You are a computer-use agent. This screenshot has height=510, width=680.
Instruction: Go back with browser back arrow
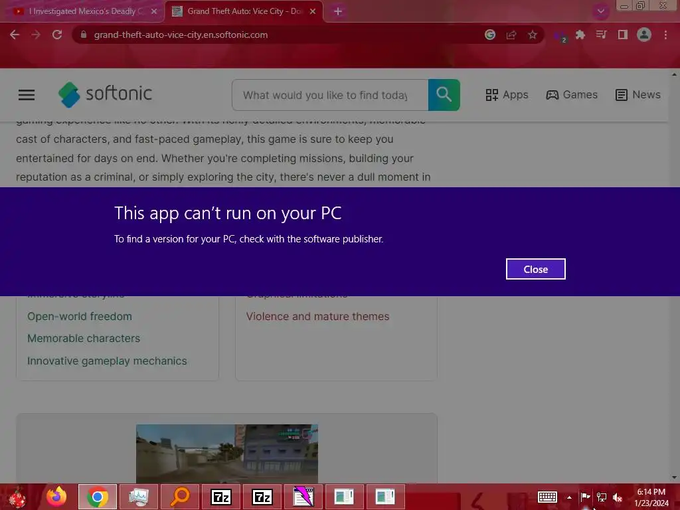[15, 35]
